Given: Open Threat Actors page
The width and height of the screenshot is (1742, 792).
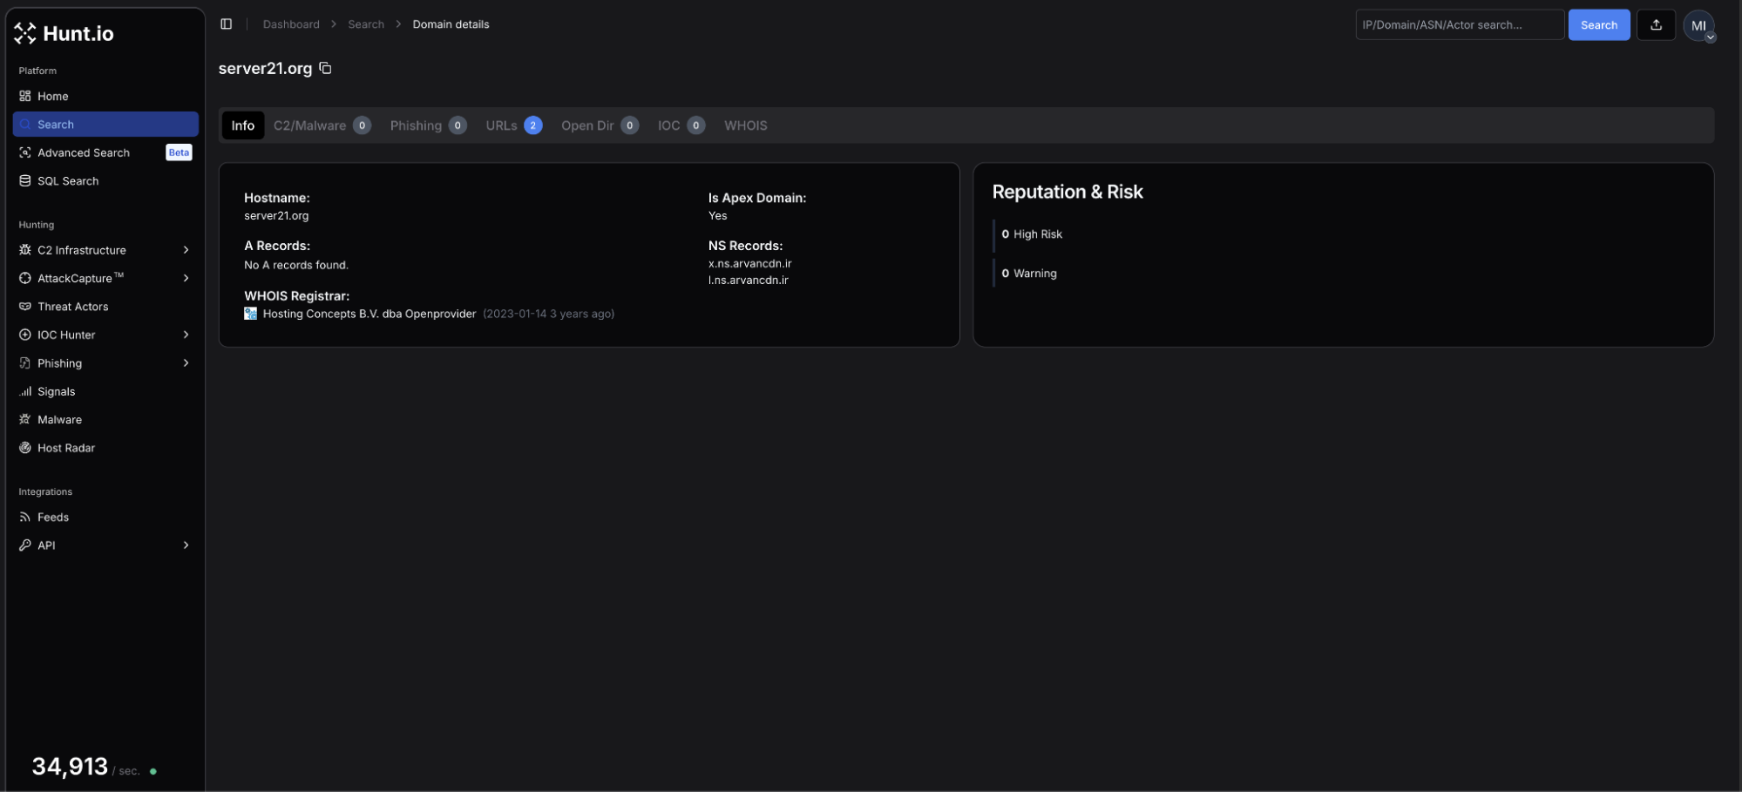Looking at the screenshot, I should (x=73, y=307).
